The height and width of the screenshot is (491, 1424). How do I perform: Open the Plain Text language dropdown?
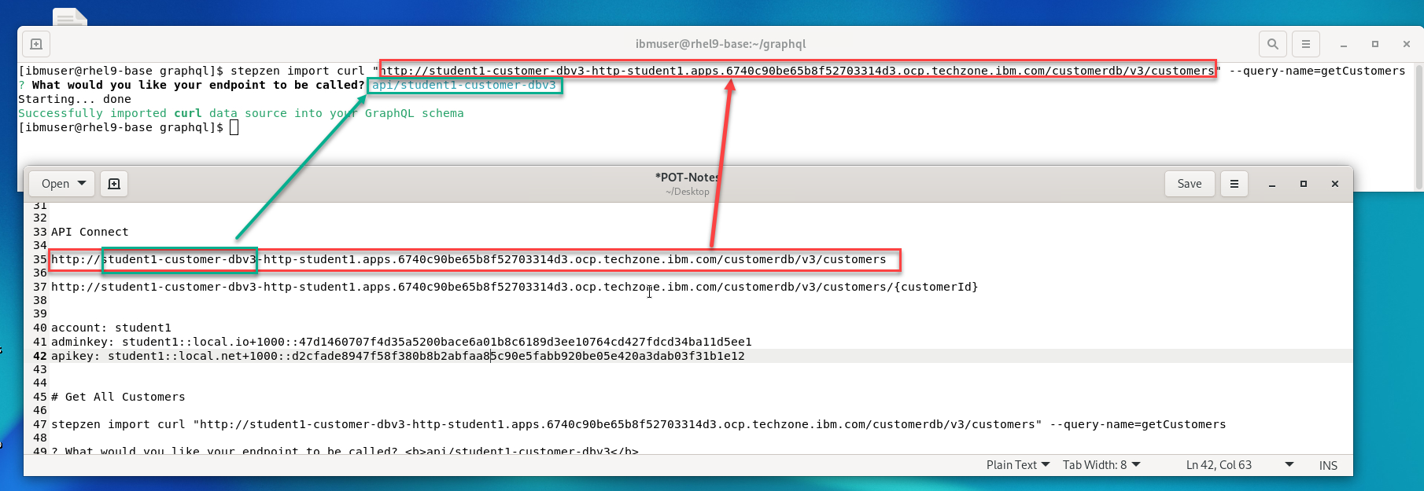1017,465
